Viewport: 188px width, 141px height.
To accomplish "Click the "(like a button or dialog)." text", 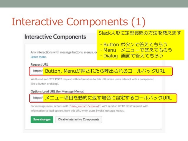I will click(45, 84).
